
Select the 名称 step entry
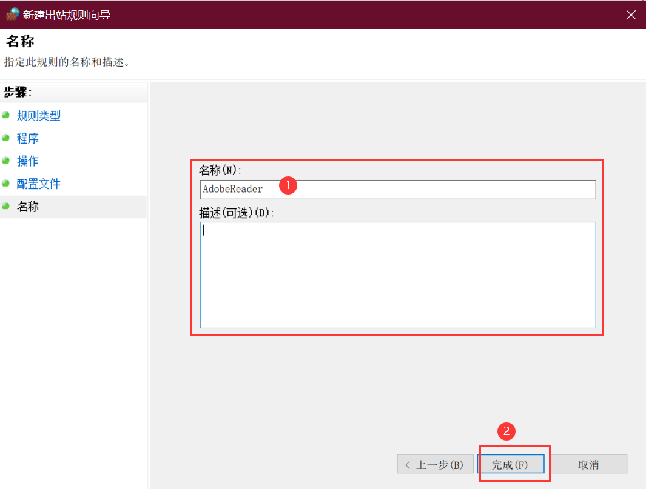coord(28,206)
